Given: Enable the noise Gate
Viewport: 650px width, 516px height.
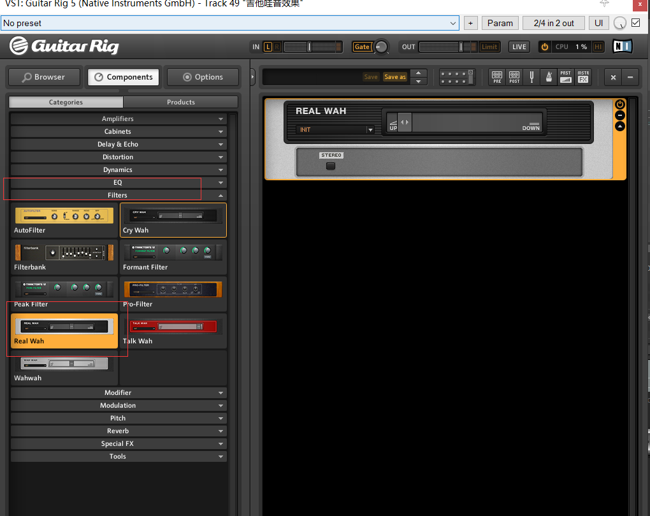Looking at the screenshot, I should (x=361, y=47).
